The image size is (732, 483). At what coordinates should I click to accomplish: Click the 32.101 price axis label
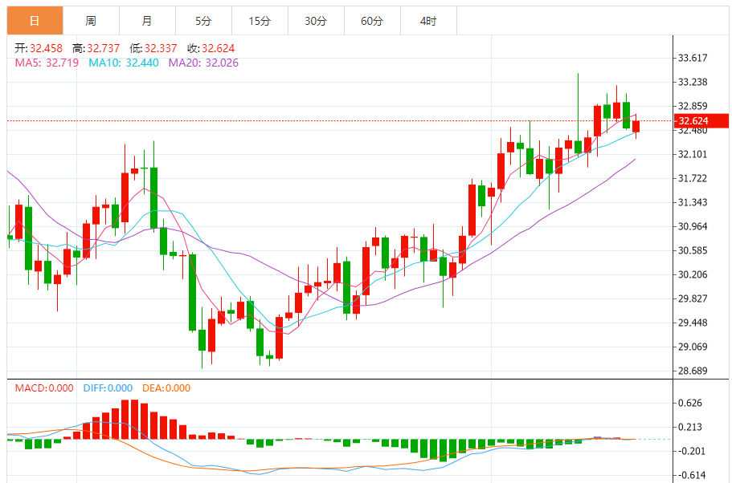693,154
